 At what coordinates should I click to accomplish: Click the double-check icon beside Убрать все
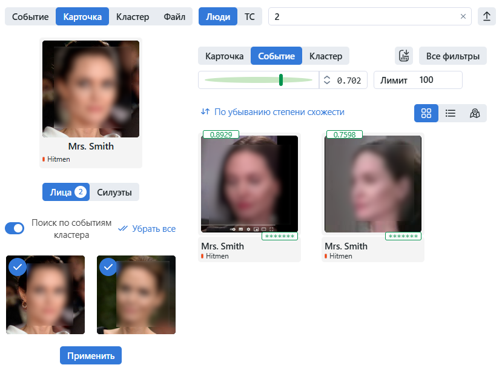click(x=123, y=229)
